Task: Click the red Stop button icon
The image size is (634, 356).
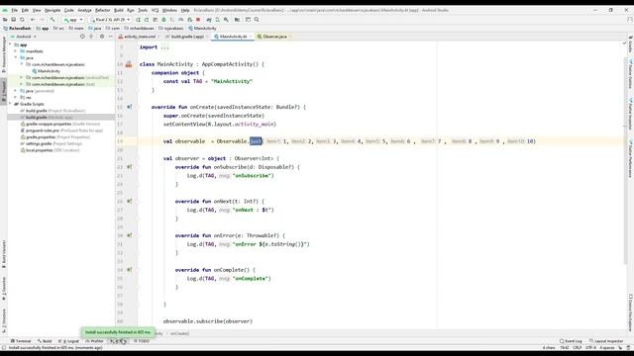Action: [x=198, y=20]
